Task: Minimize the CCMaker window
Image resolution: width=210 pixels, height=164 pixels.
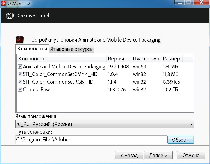Action: pos(179,2)
